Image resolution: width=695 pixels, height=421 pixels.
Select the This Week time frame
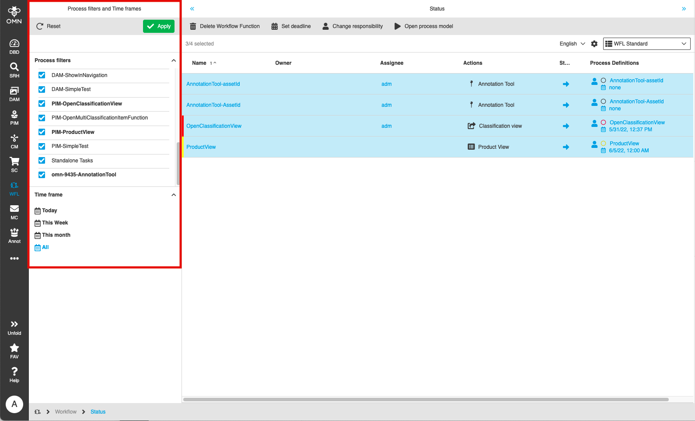pos(51,223)
